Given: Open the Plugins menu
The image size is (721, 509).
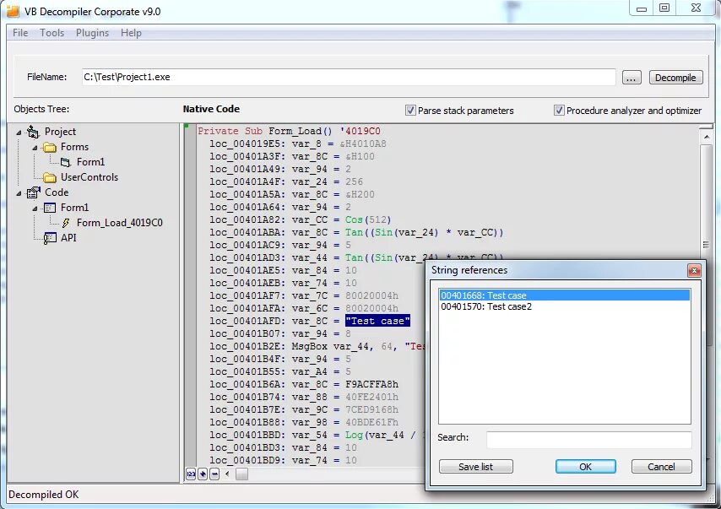Looking at the screenshot, I should point(92,33).
